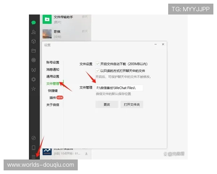Open the mini programs panel icon
Image resolution: width=217 pixels, height=174 pixels.
click(34, 138)
